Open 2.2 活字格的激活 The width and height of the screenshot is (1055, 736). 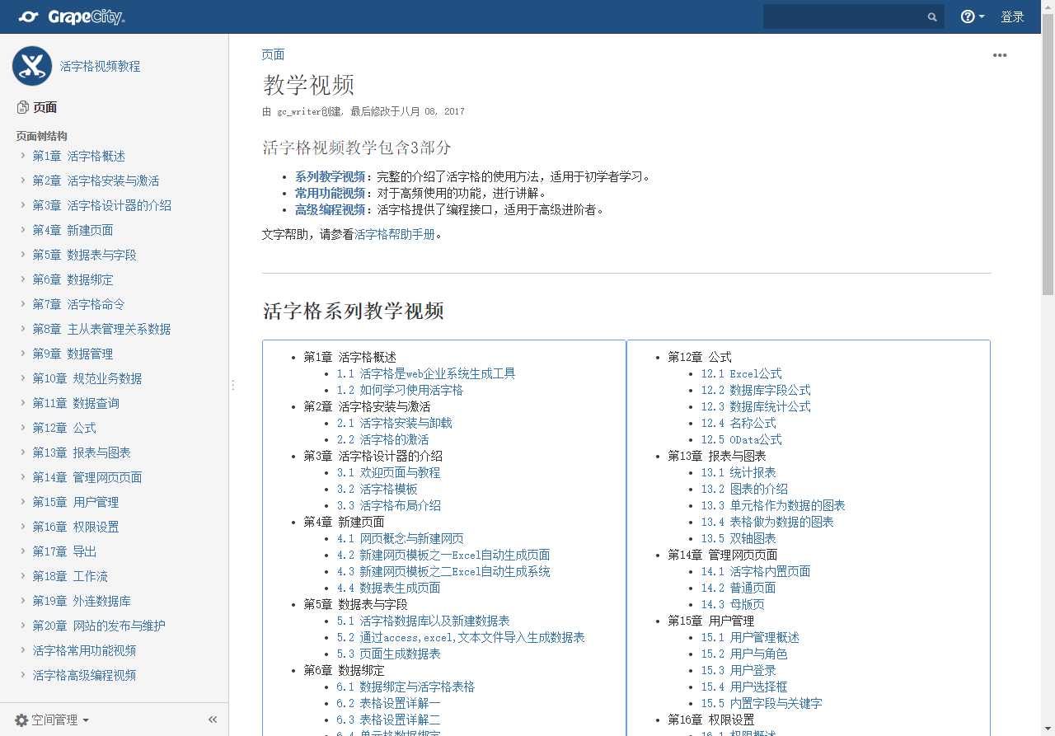(382, 439)
